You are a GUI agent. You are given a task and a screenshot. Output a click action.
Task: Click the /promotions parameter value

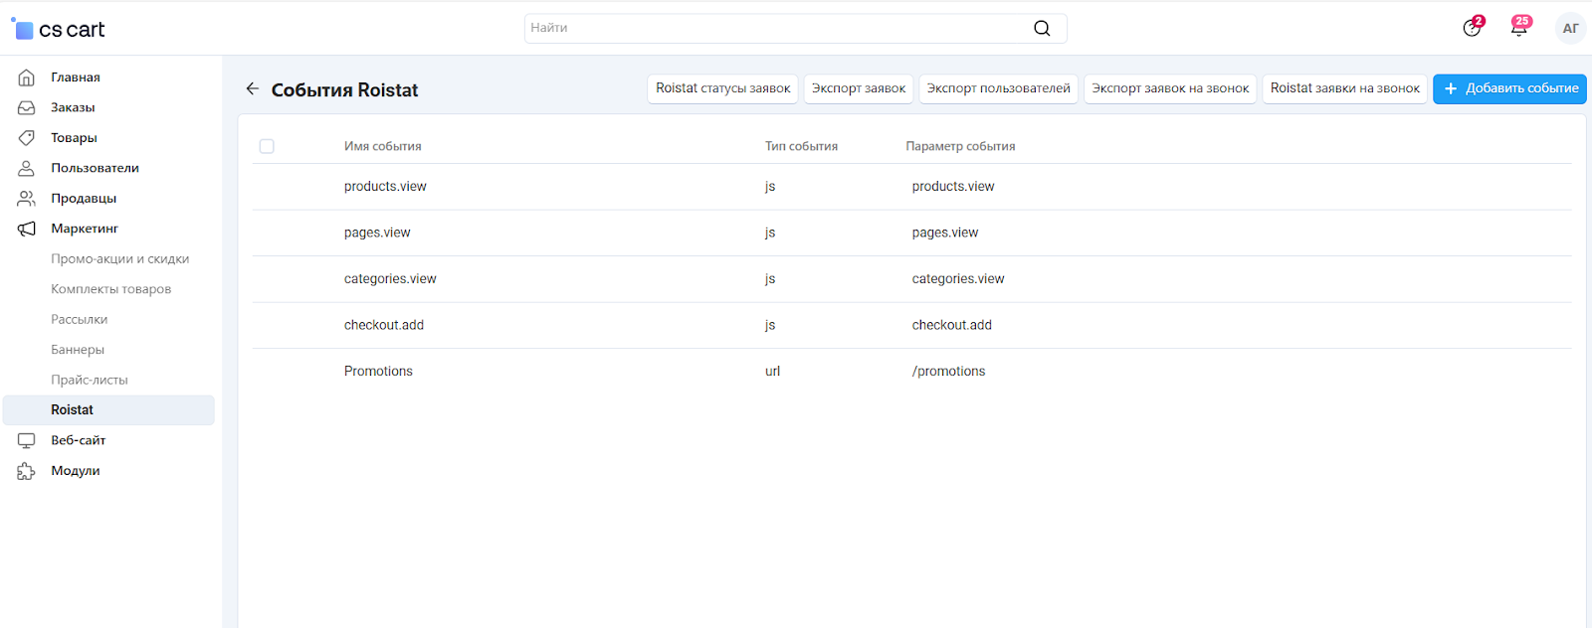pyautogui.click(x=948, y=372)
